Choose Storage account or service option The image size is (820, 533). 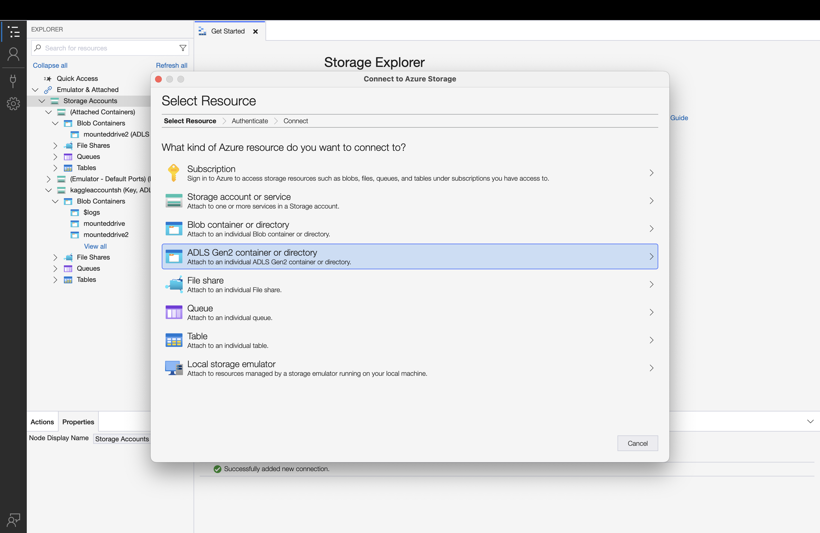click(x=410, y=201)
